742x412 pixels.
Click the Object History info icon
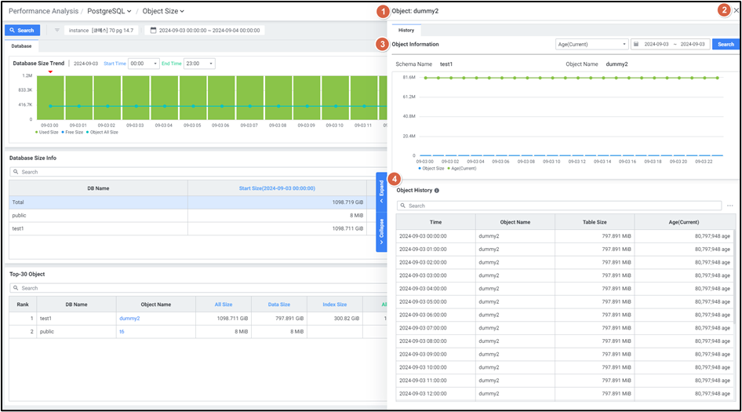click(437, 191)
